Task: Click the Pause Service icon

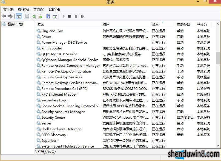Action: pyautogui.click(x=76, y=16)
